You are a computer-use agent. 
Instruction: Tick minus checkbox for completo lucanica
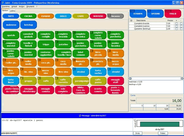[x=181, y=26]
